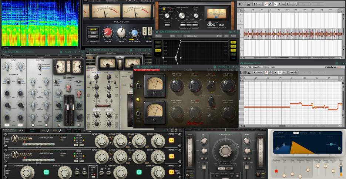
Task: Select NEVO studio on NLS Buss
Action: 93,37
